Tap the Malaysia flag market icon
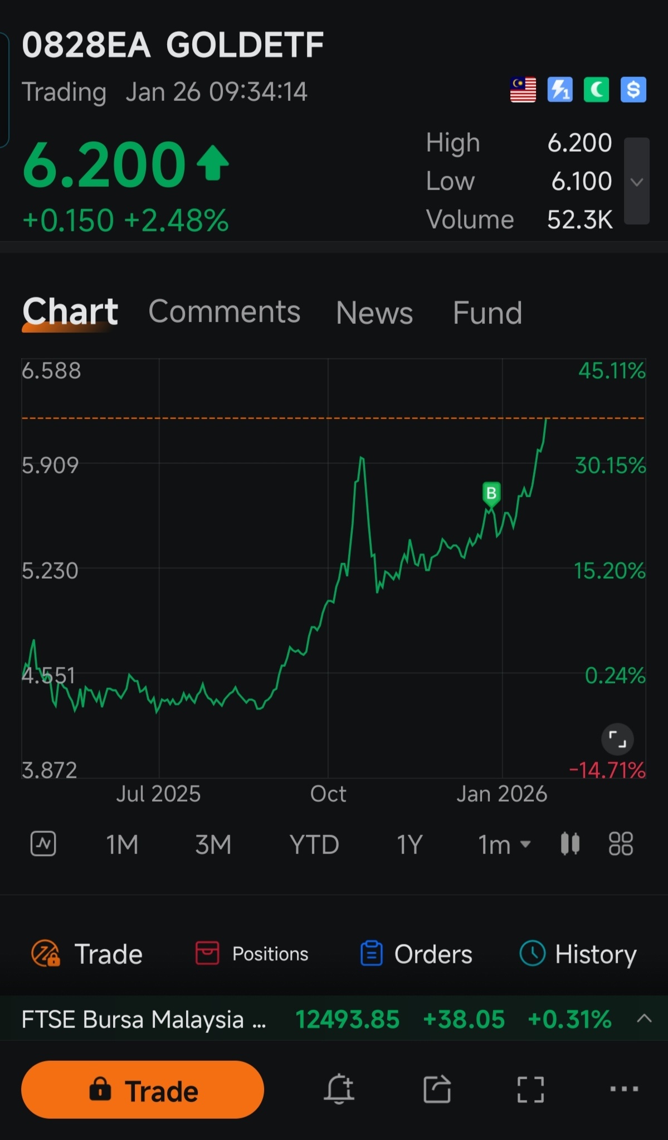 pos(523,90)
